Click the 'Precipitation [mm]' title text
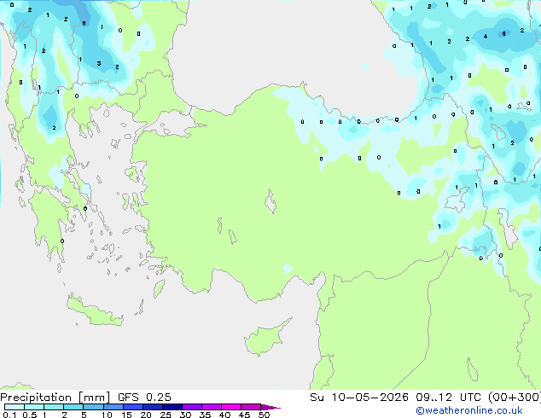The height and width of the screenshot is (418, 541). pyautogui.click(x=55, y=398)
